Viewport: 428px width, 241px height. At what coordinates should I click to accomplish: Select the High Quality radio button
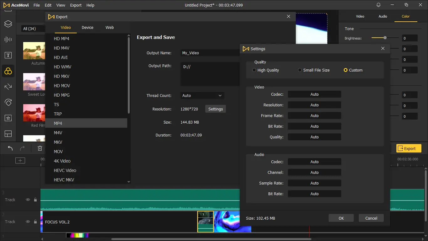pyautogui.click(x=254, y=70)
